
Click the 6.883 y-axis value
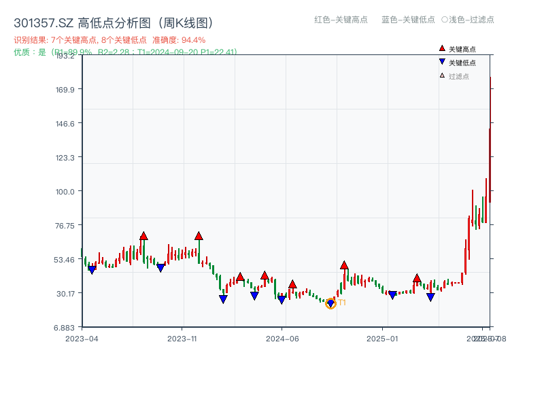click(x=64, y=328)
